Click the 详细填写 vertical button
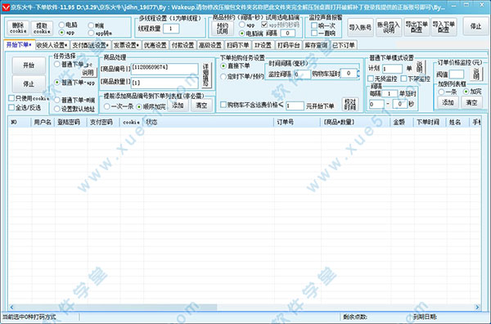 click(x=205, y=75)
